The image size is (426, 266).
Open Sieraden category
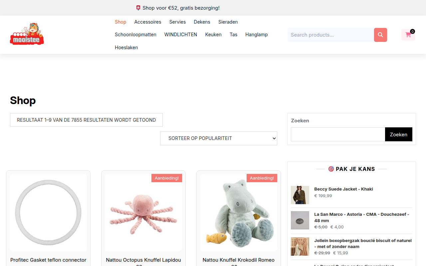228,22
